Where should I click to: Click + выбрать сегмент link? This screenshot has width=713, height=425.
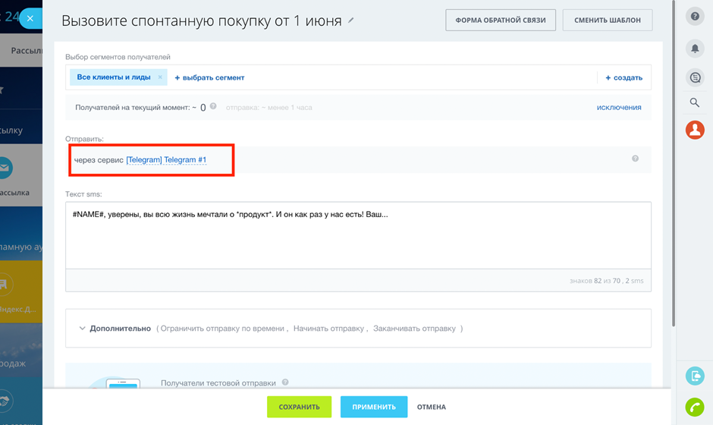pos(209,78)
